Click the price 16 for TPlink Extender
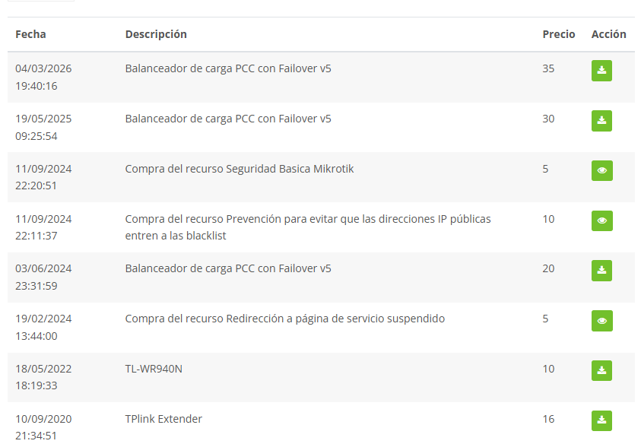Screen dimensions: 641x444 click(x=548, y=419)
